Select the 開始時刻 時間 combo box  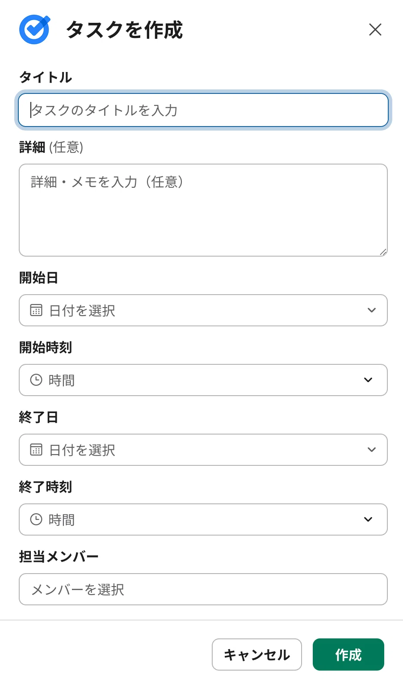(x=203, y=380)
